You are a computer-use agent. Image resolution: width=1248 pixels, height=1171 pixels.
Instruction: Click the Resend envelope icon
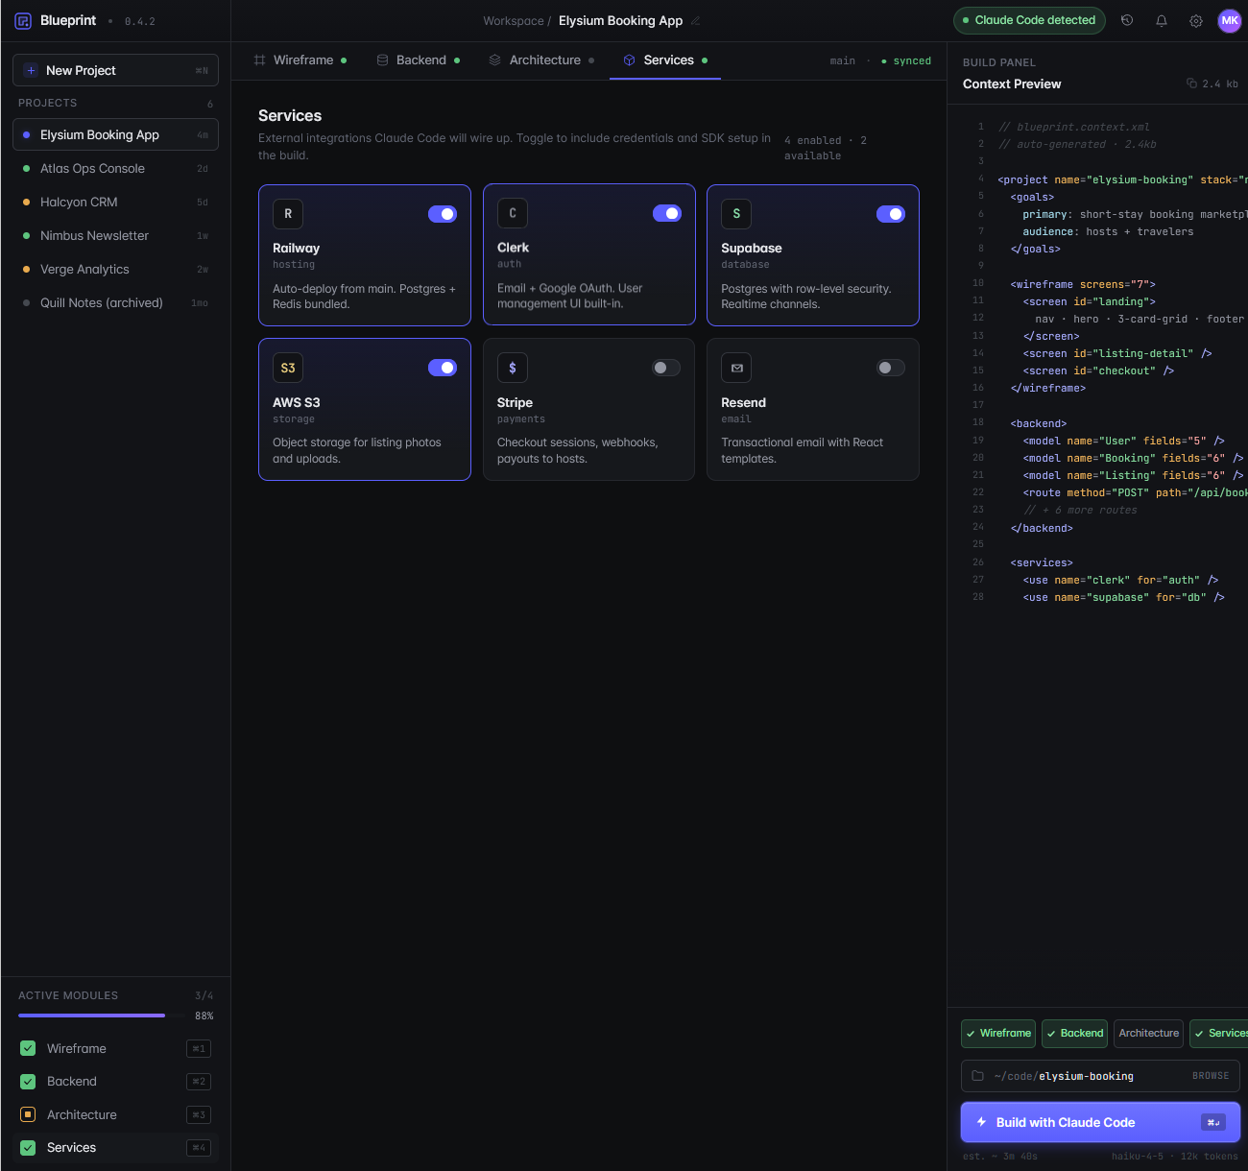(736, 368)
